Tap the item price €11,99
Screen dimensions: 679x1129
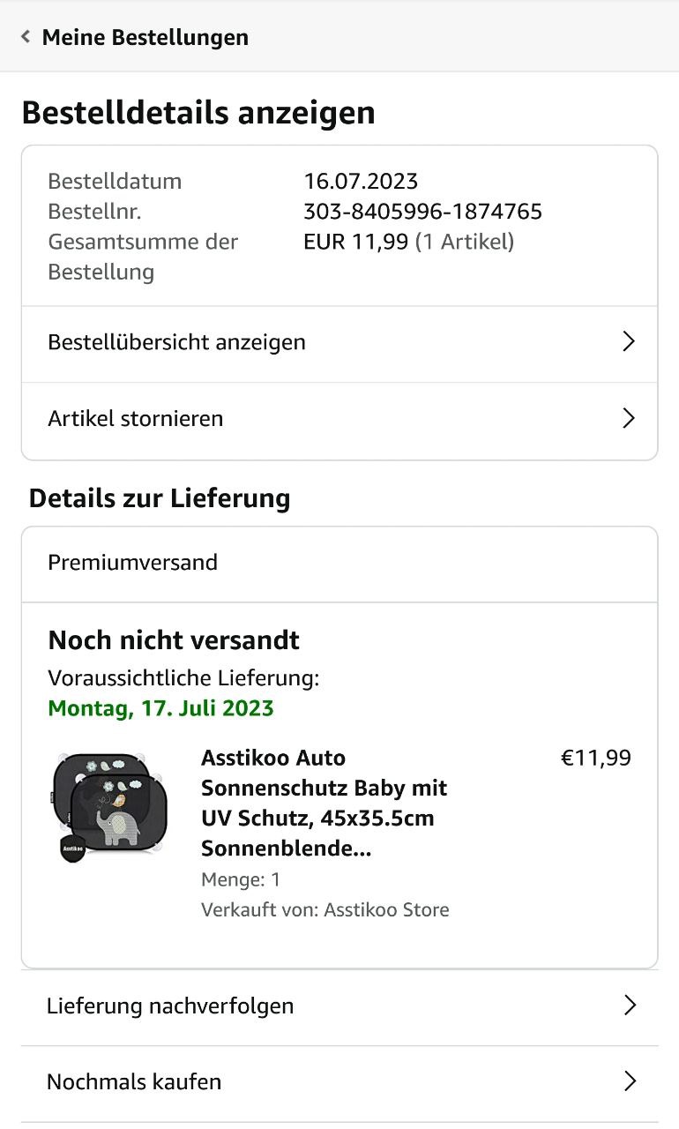(x=596, y=758)
